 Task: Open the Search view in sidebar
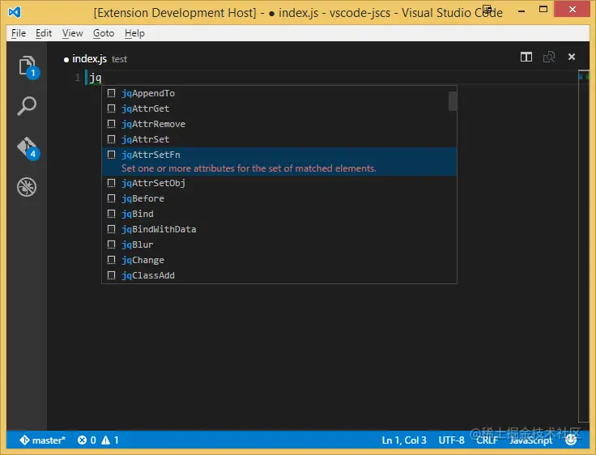pyautogui.click(x=27, y=106)
